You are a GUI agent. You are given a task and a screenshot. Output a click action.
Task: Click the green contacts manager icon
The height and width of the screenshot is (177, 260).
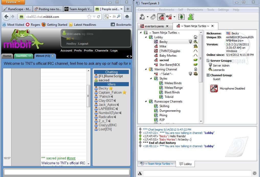coord(191,17)
